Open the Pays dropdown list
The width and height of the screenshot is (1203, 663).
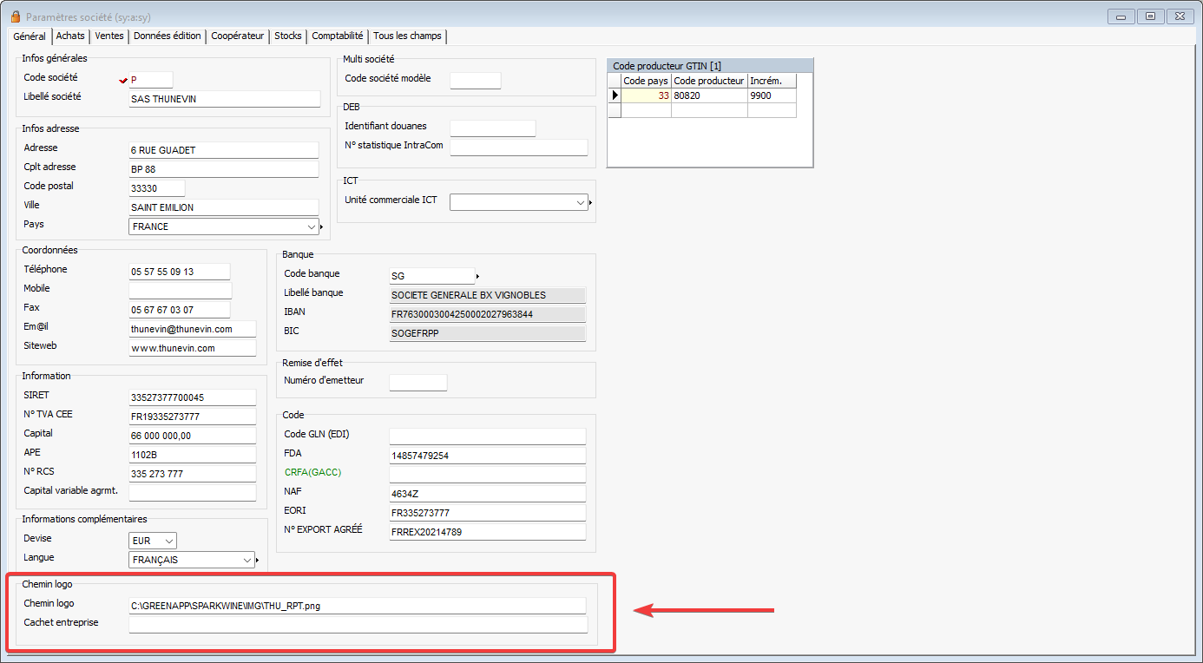click(x=312, y=226)
